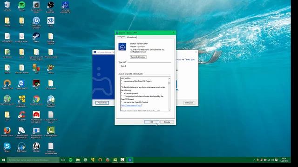Activate the PS4 Remote Play taskbar icon
This screenshot has width=298, height=167.
[130, 160]
